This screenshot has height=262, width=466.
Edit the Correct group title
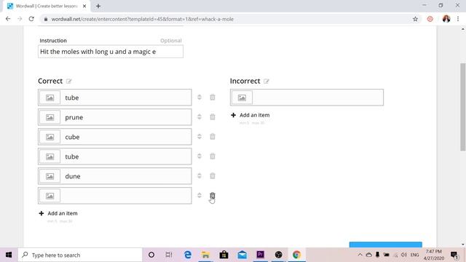tap(69, 81)
